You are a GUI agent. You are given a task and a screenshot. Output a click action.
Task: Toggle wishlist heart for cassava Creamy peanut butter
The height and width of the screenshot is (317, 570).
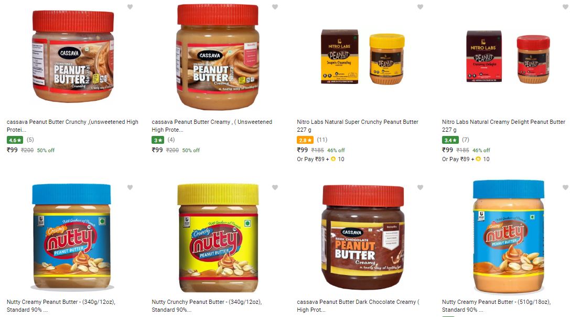point(275,7)
